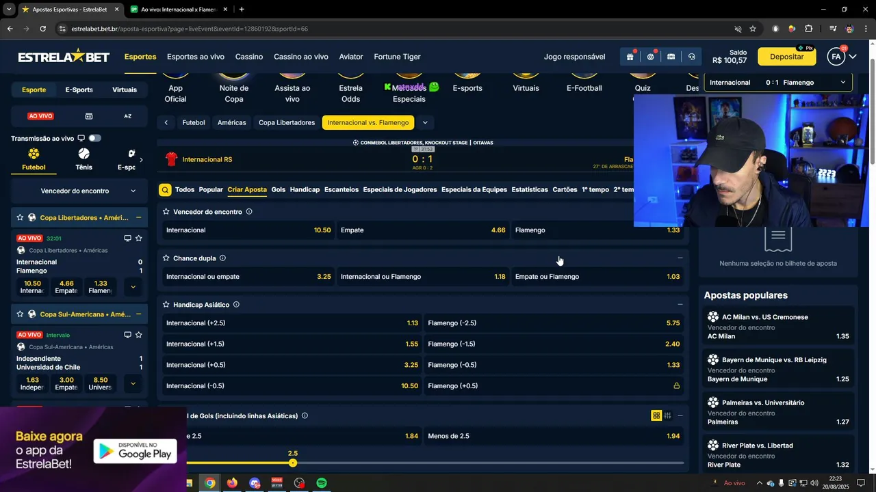
Task: Click the calendar schedule icon in sidebar
Action: coord(88,116)
